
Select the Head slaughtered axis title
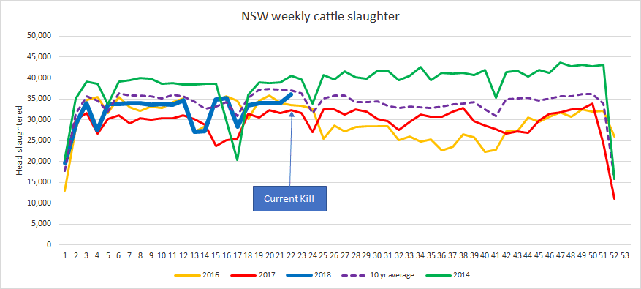pyautogui.click(x=19, y=140)
